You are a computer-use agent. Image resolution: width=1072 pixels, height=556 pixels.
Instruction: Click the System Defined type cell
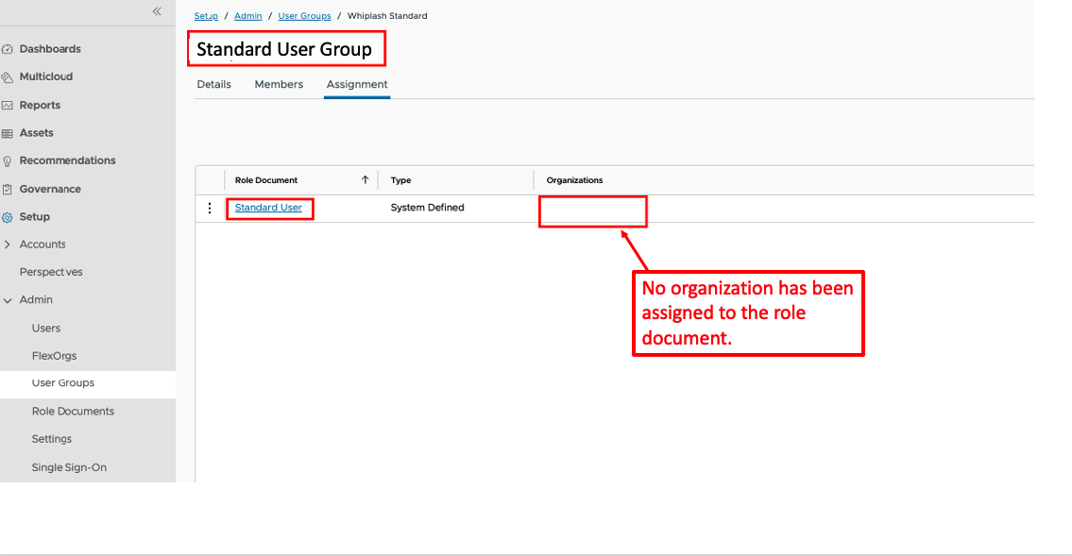(427, 208)
